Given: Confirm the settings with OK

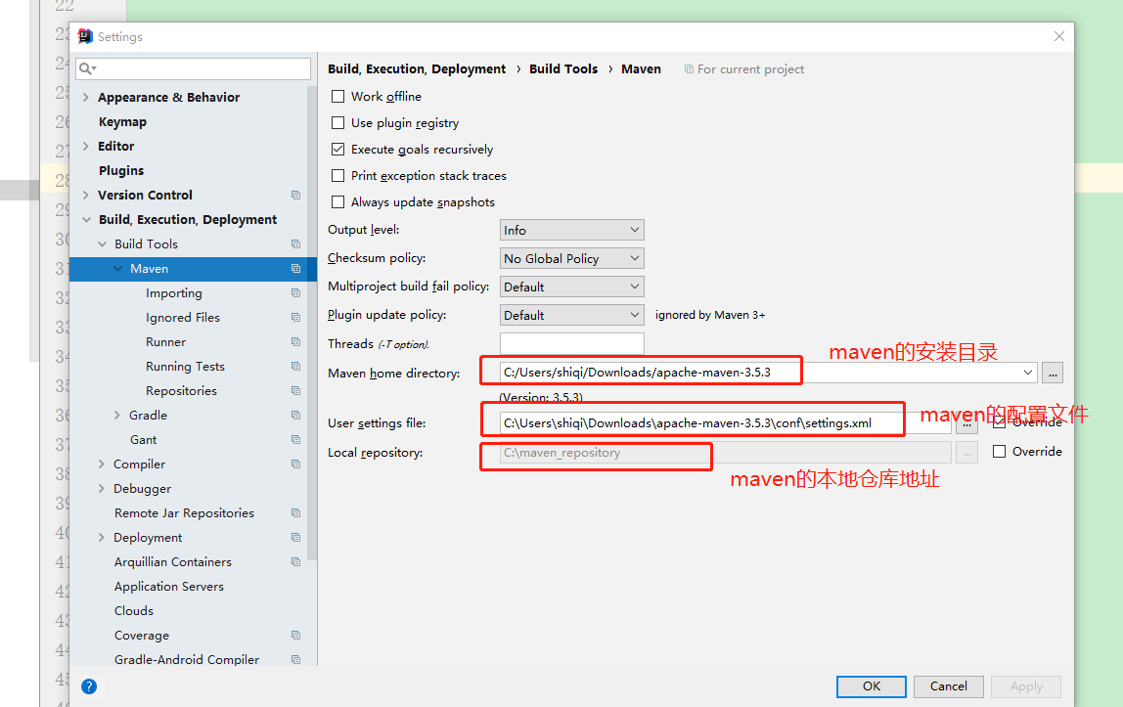Looking at the screenshot, I should [x=871, y=686].
